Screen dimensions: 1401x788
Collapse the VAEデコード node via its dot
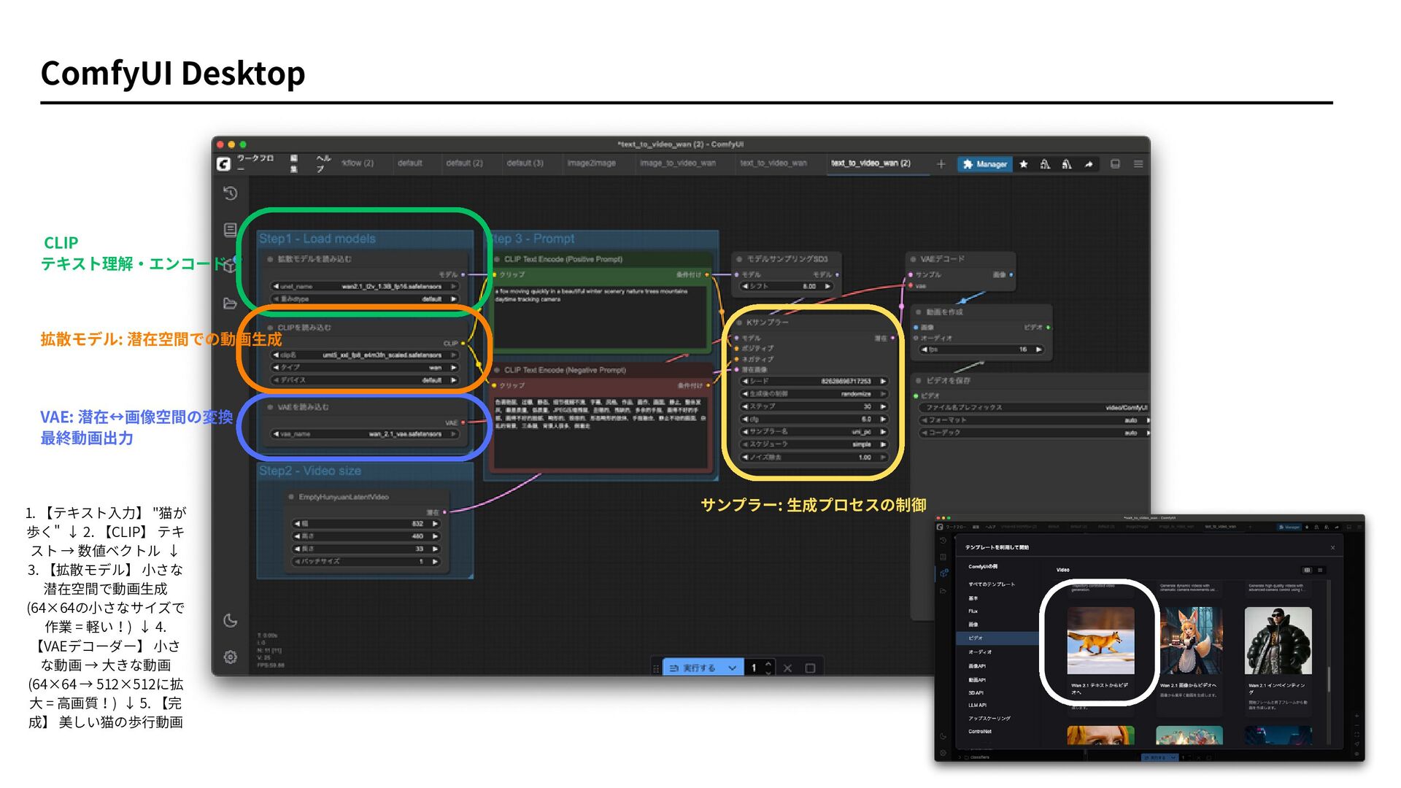tap(913, 259)
